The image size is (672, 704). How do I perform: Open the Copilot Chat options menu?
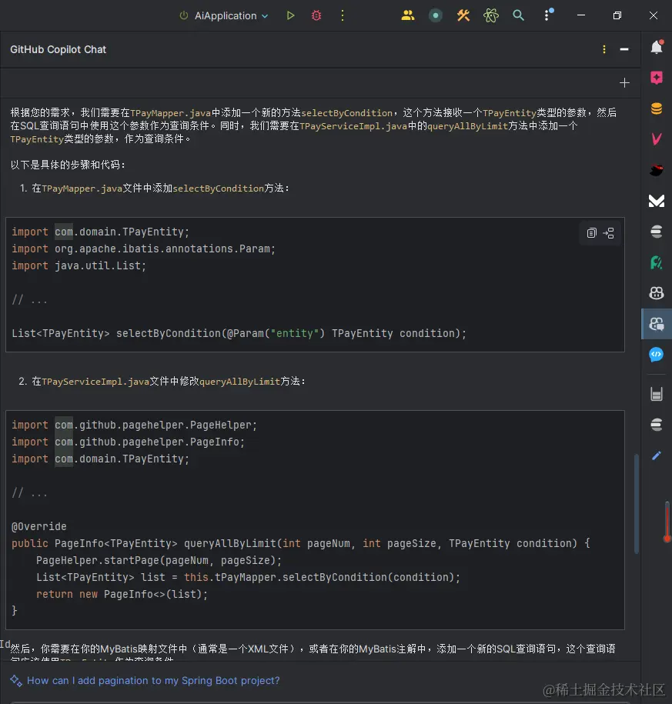[603, 48]
